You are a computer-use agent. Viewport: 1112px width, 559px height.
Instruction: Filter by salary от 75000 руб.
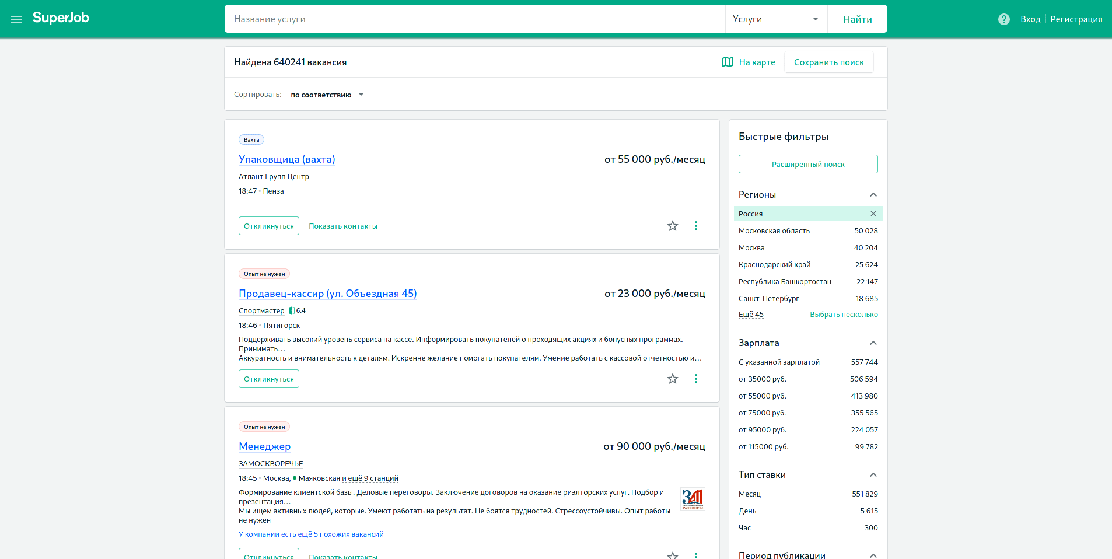pyautogui.click(x=762, y=413)
